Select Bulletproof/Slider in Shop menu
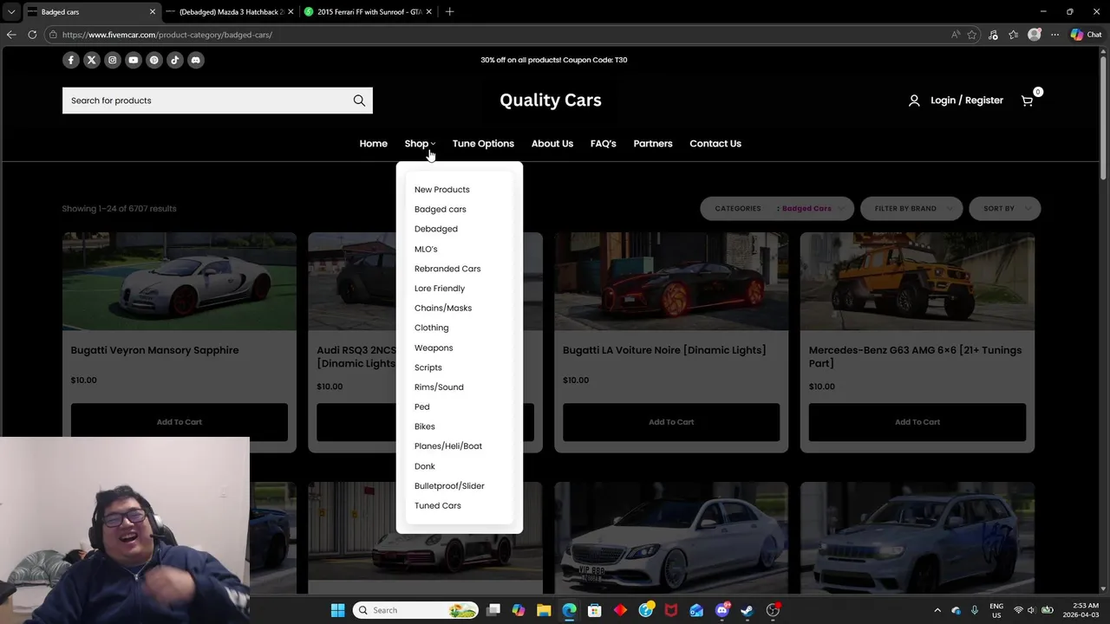The width and height of the screenshot is (1110, 624). [x=449, y=486]
